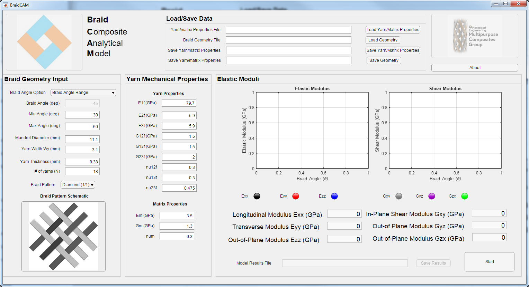
Task: Open the Braid Angle Option dropdown
Action: coord(83,93)
